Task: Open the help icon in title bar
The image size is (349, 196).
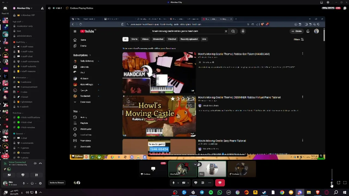Action: (328, 2)
